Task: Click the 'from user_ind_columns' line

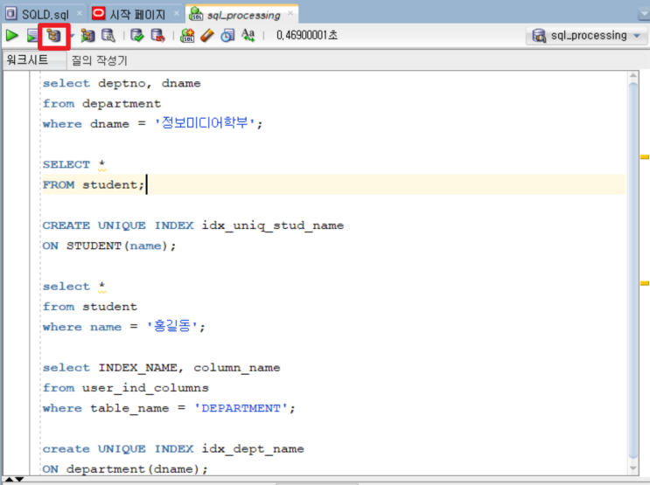Action: pyautogui.click(x=126, y=388)
